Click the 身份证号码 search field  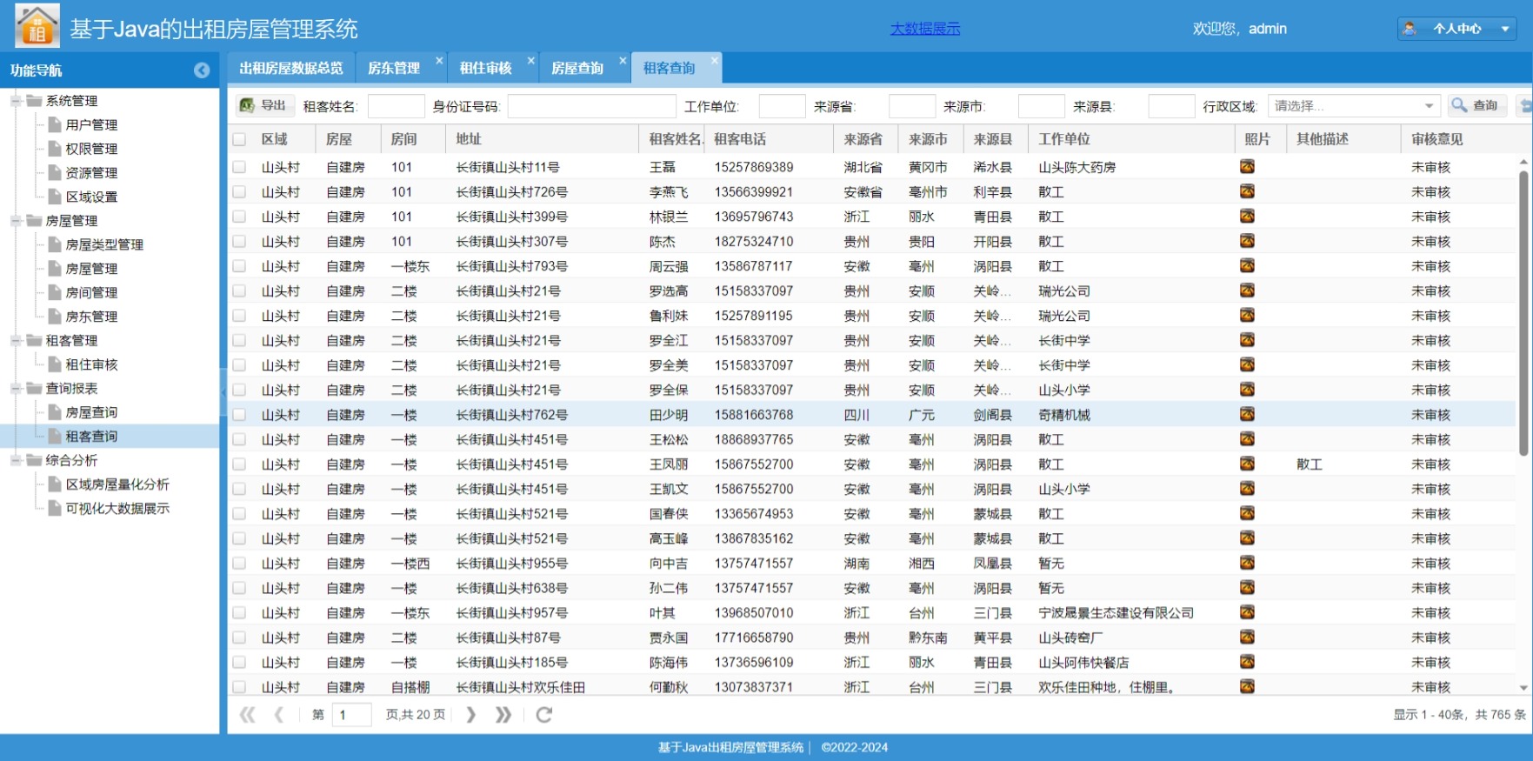pos(591,106)
